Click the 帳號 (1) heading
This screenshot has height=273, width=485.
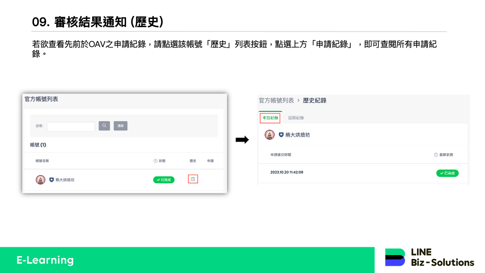(38, 145)
